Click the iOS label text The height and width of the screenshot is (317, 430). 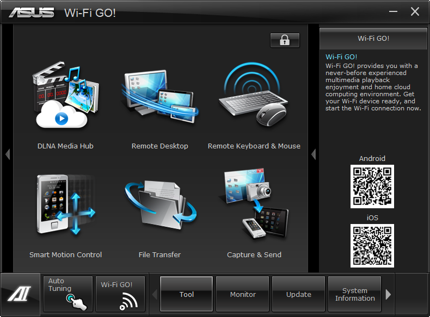(x=372, y=217)
